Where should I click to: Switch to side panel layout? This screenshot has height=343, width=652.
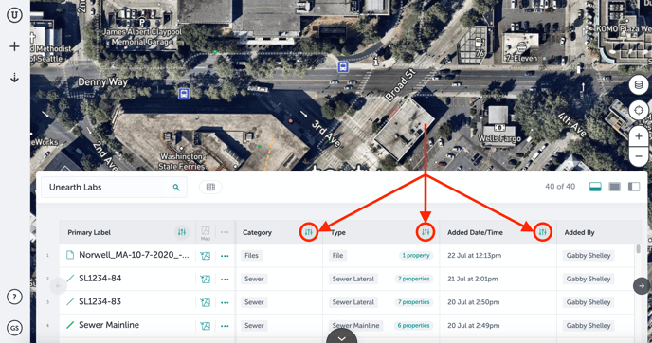coord(634,187)
